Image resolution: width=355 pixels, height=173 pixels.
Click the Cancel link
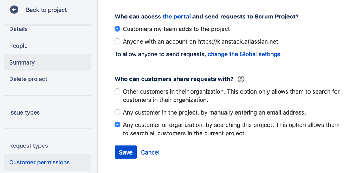pos(150,152)
